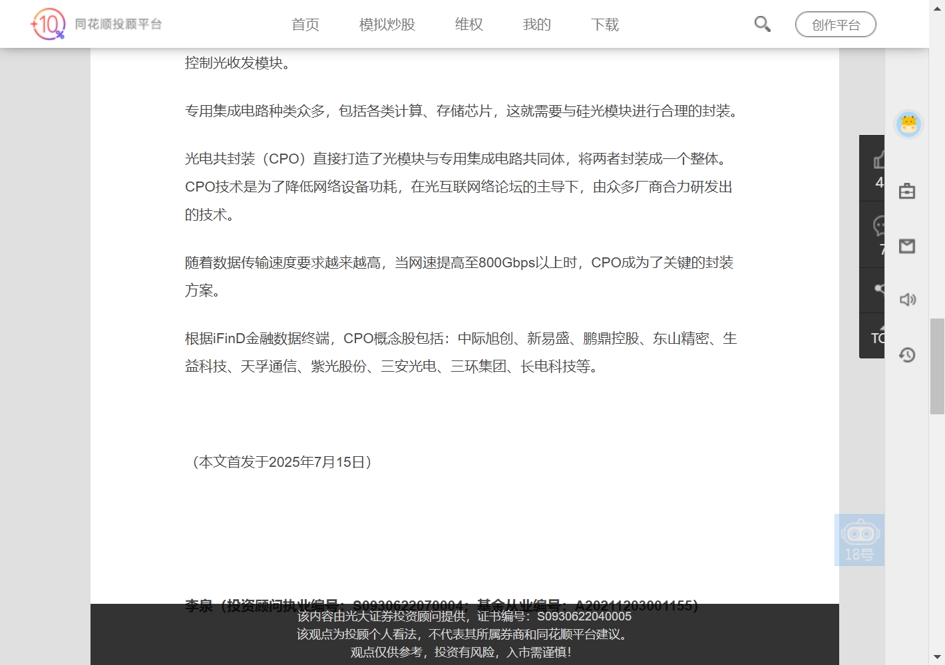This screenshot has width=945, height=665.
Task: Click the line 控制光收发模块。
Action: [238, 63]
